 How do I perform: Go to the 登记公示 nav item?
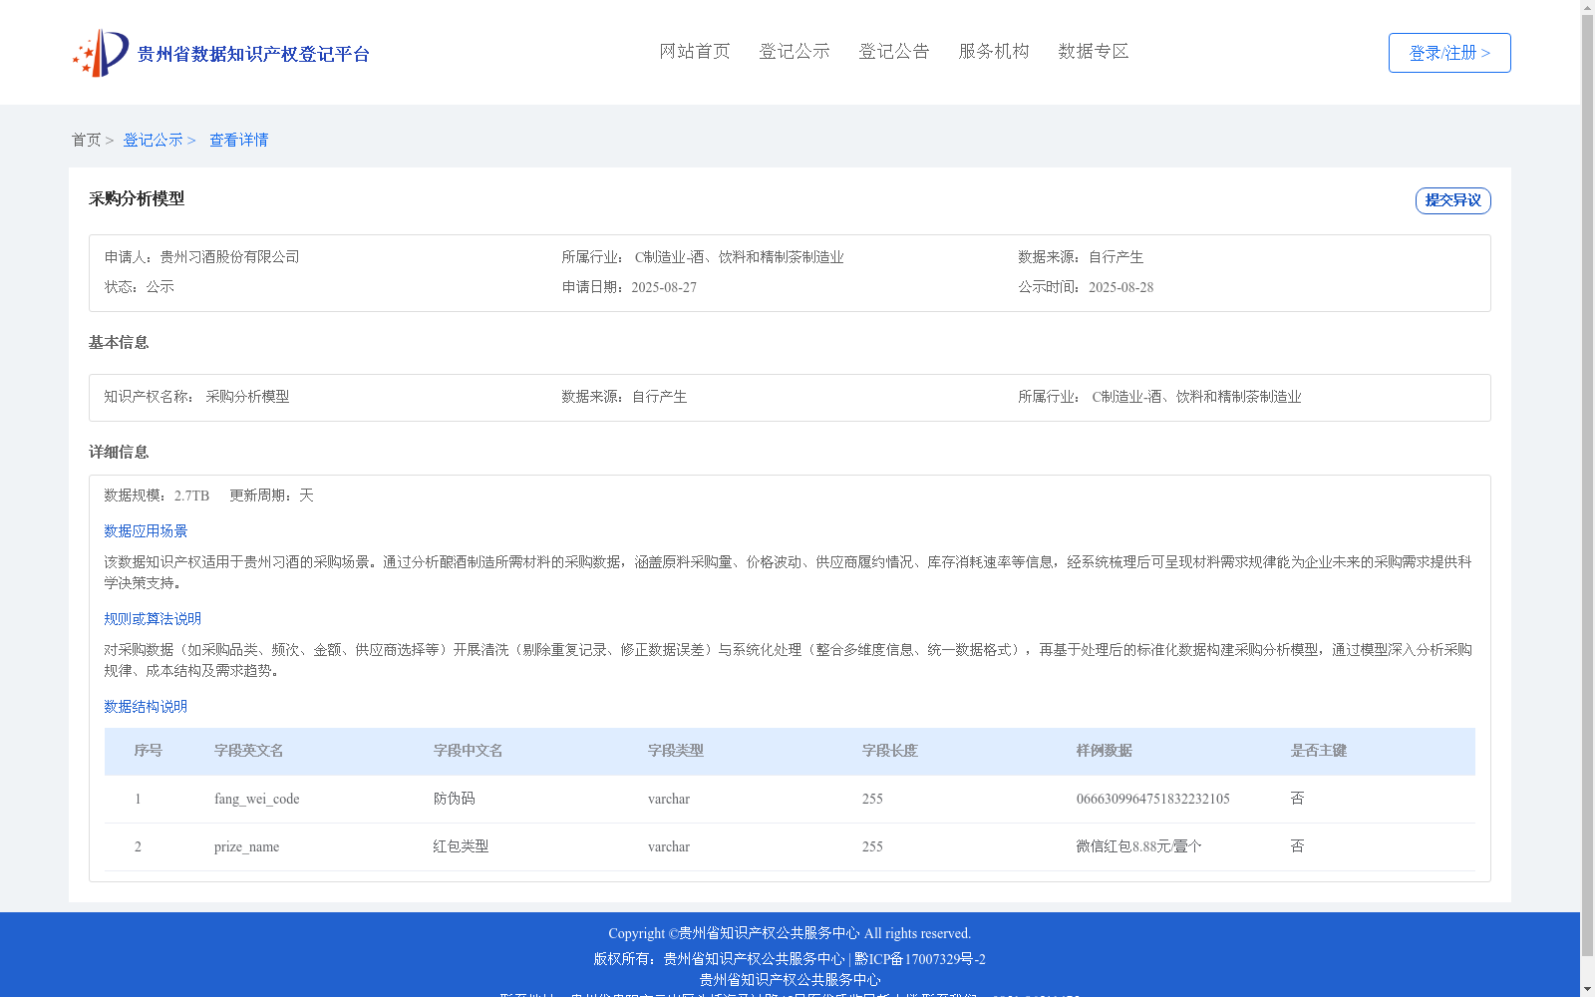click(x=795, y=52)
